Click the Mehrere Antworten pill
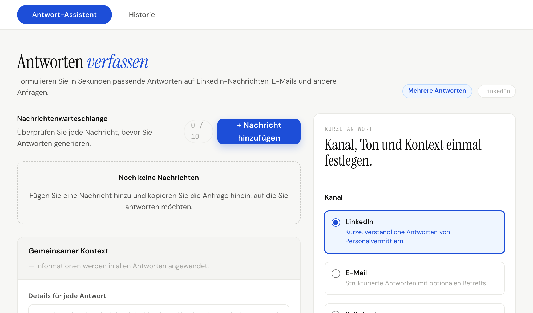The image size is (533, 313). pyautogui.click(x=437, y=91)
